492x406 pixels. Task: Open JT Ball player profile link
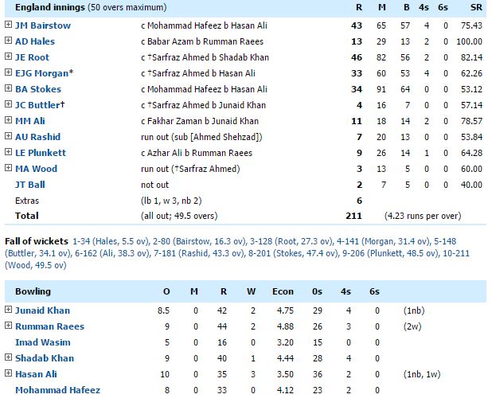(x=30, y=185)
